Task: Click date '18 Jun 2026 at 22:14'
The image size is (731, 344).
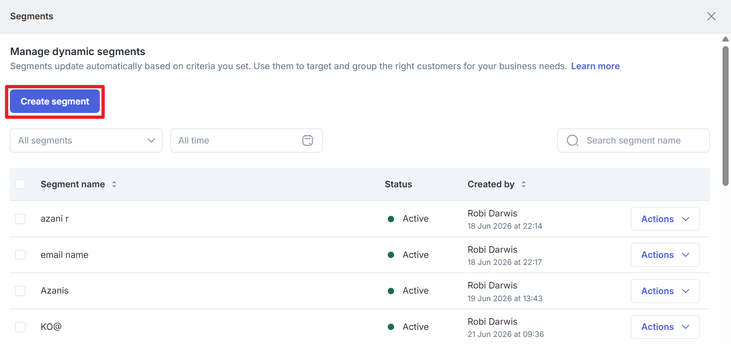Action: coord(505,226)
